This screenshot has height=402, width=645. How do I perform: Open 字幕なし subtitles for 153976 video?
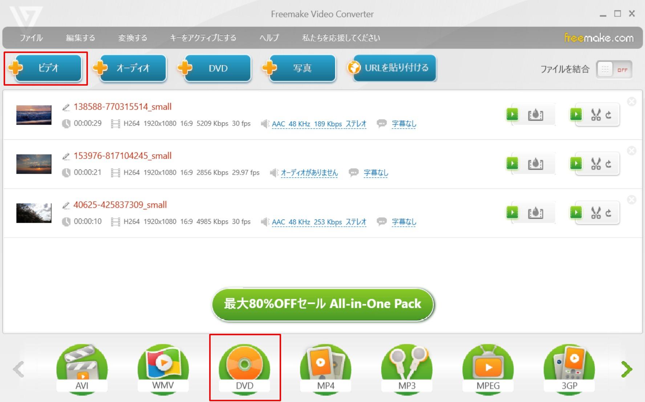pyautogui.click(x=376, y=173)
